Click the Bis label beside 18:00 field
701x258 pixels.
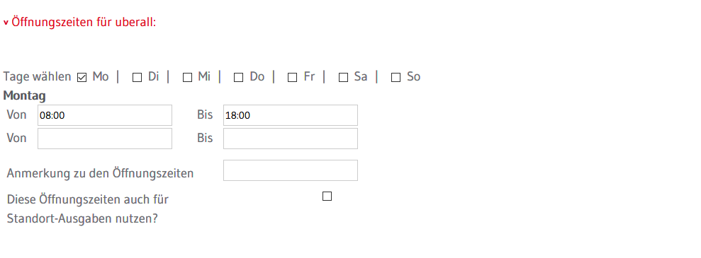(205, 115)
